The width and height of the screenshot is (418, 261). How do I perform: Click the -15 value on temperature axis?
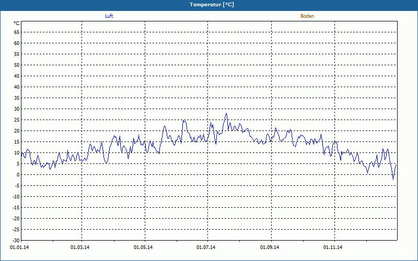(x=16, y=207)
